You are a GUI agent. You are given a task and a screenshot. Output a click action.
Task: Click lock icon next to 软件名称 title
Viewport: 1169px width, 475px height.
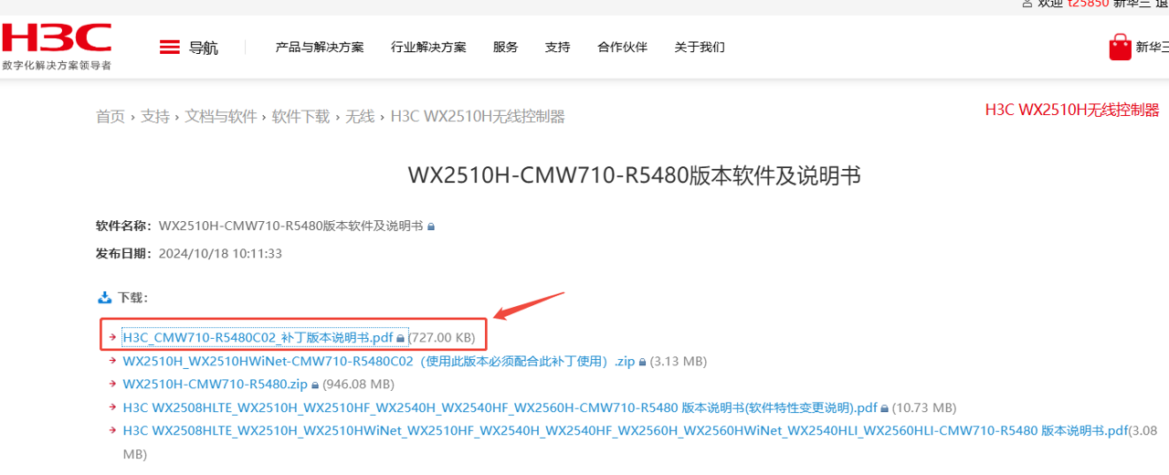[431, 227]
